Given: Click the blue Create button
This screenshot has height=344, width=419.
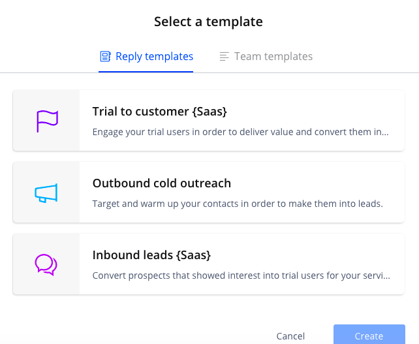Looking at the screenshot, I should 369,335.
